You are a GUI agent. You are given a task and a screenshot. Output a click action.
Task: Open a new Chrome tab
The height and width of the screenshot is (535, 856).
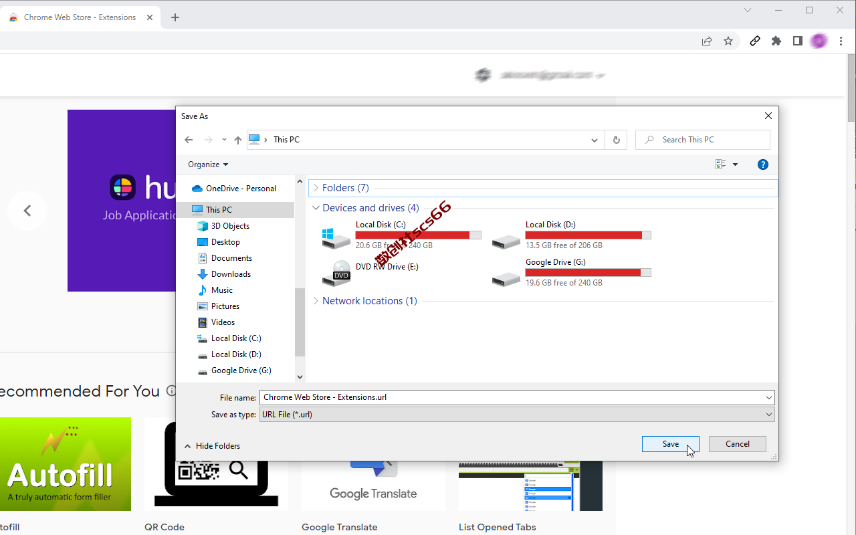(x=175, y=17)
